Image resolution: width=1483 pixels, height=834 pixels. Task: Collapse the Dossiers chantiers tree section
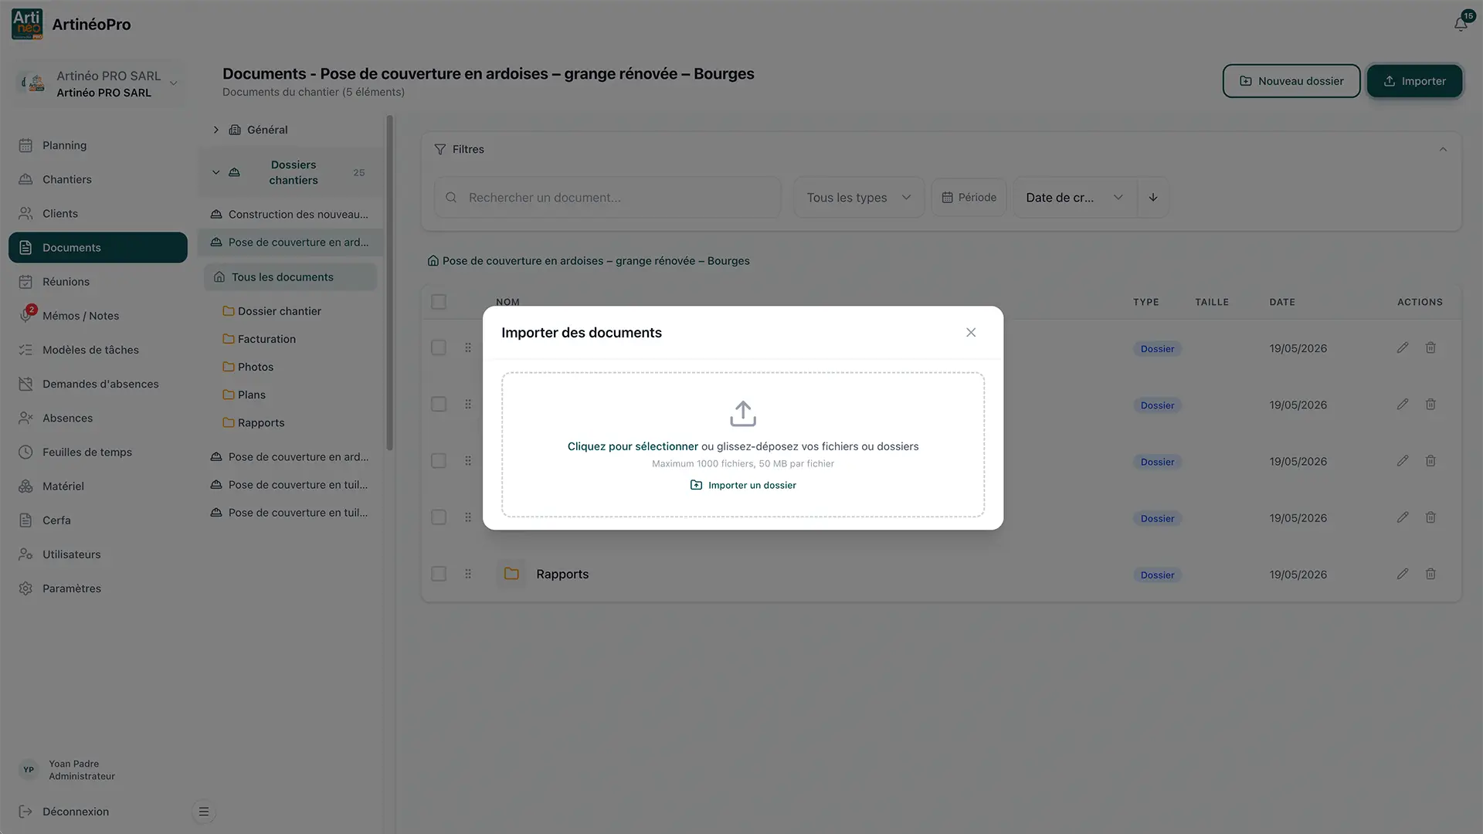216,172
